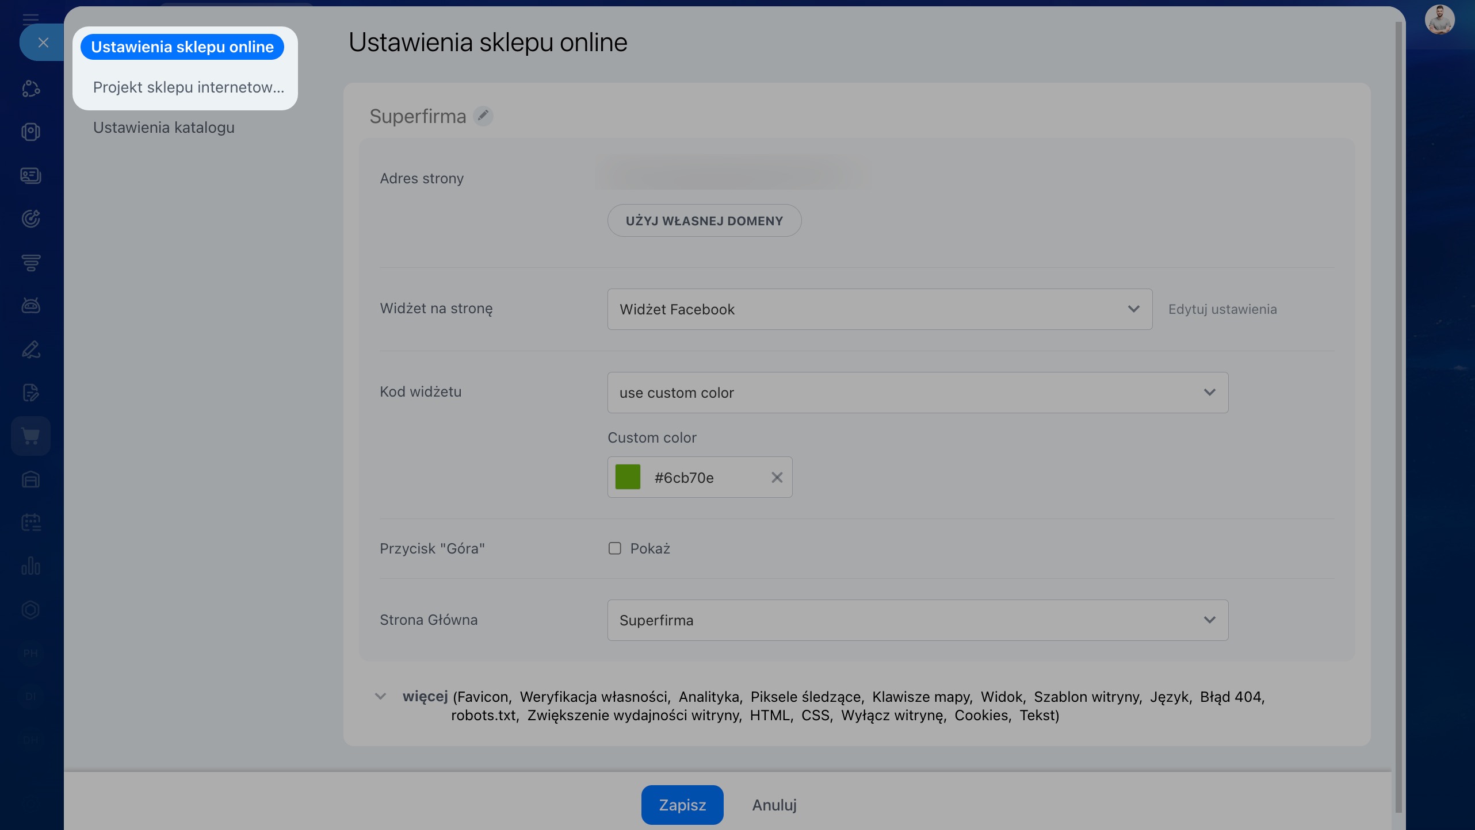Open the shopping cart sidebar icon
Image resolution: width=1475 pixels, height=830 pixels.
(30, 436)
